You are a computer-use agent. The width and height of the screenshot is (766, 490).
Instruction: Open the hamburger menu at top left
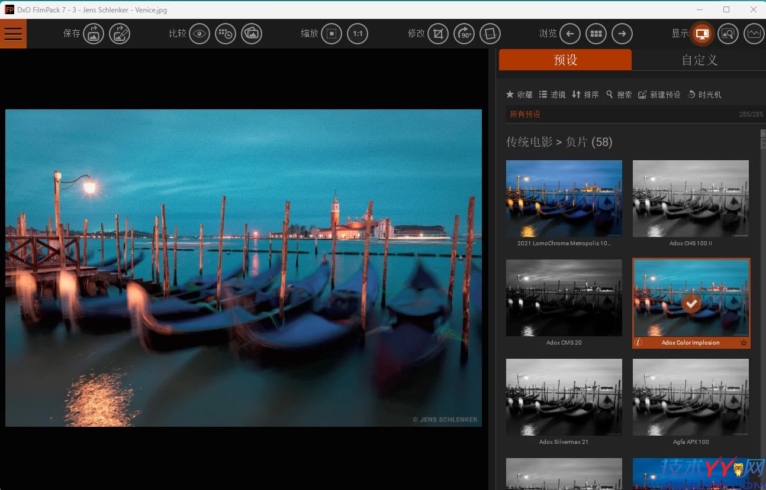coord(13,34)
